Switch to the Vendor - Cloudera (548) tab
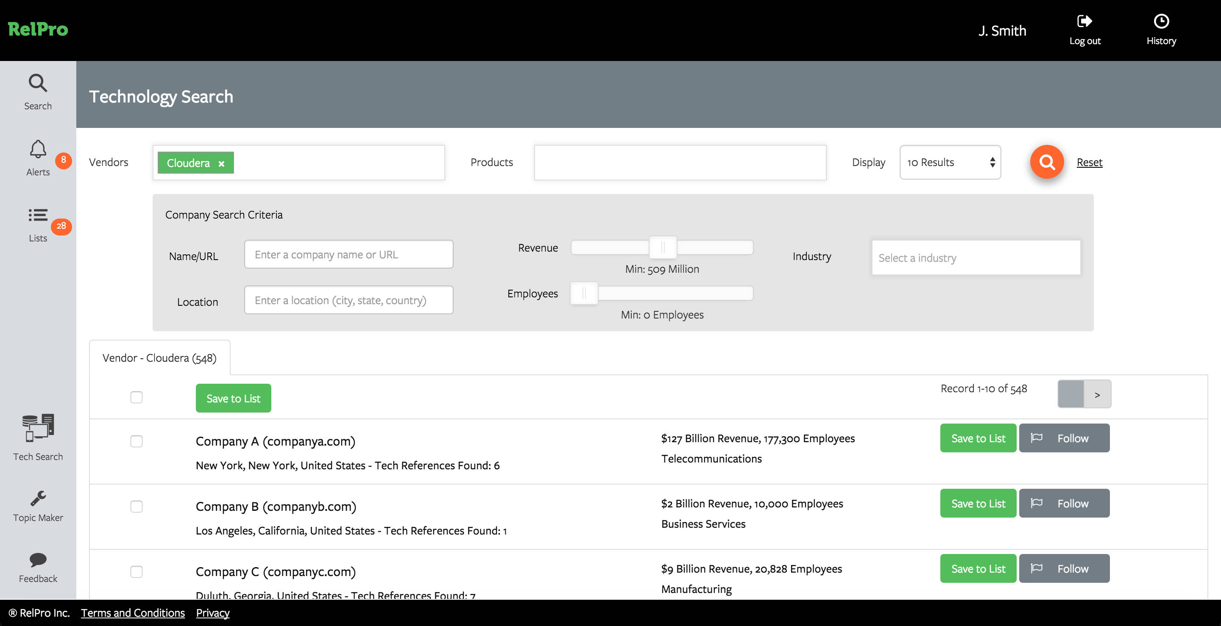Viewport: 1221px width, 626px height. 160,357
